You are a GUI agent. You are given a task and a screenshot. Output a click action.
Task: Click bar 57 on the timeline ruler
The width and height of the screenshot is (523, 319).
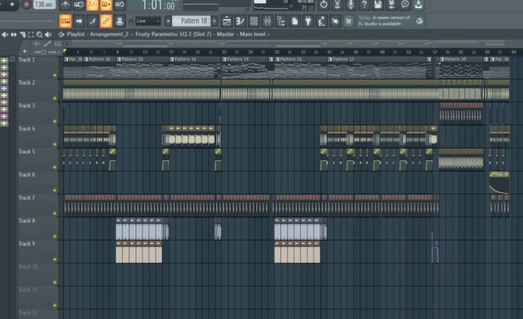pos(435,52)
